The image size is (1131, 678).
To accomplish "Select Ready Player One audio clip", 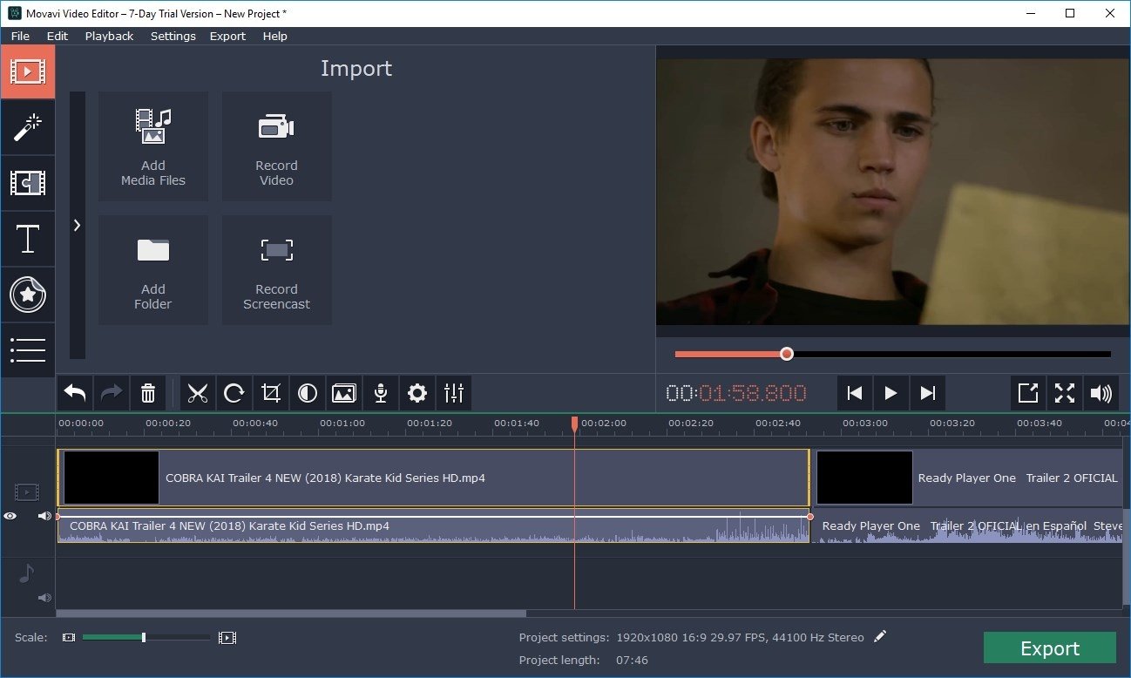I will coord(968,526).
